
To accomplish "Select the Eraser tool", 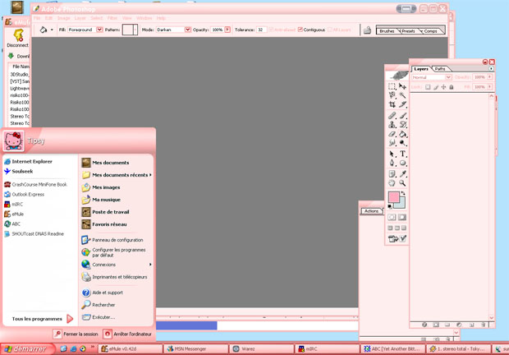I will 392,134.
